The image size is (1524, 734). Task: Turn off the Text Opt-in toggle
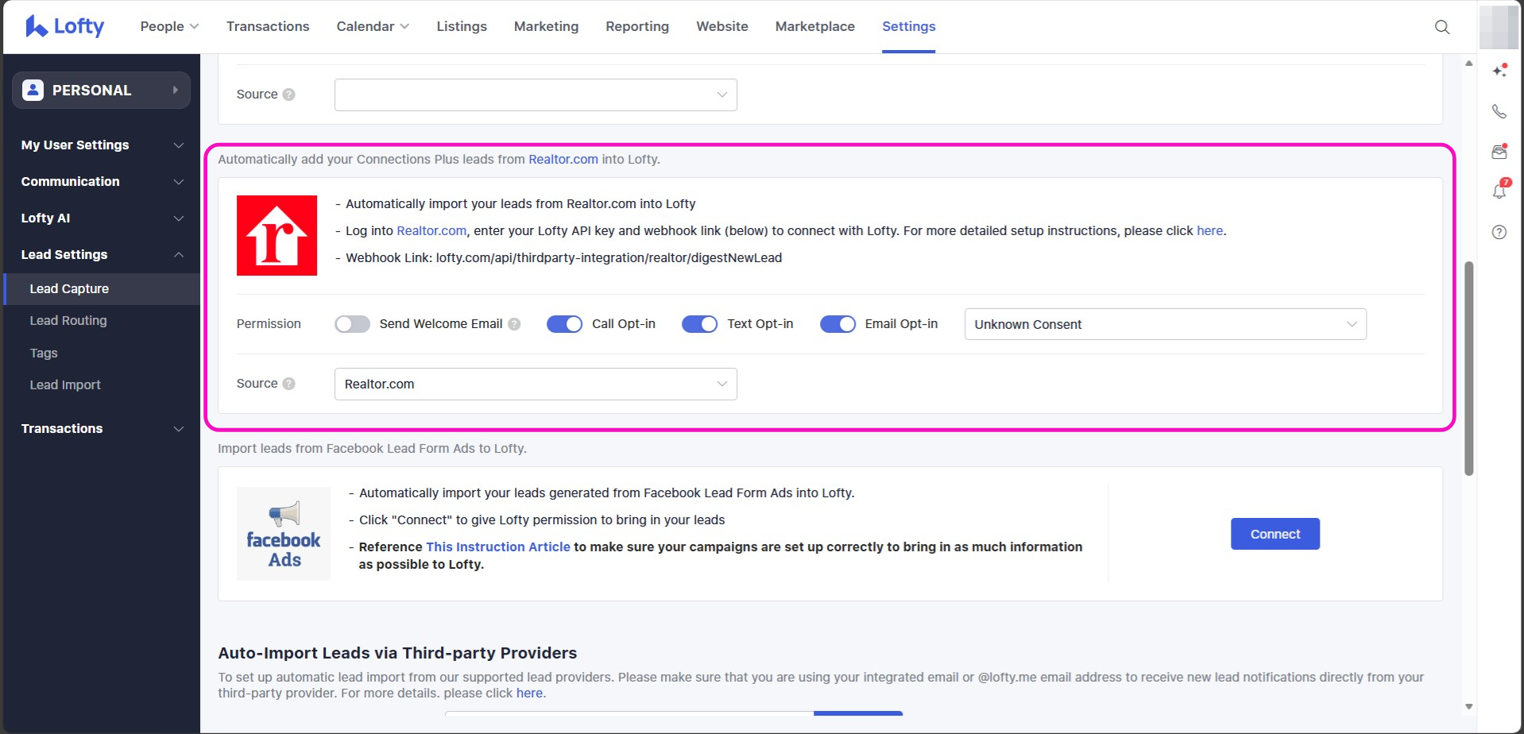pos(699,324)
